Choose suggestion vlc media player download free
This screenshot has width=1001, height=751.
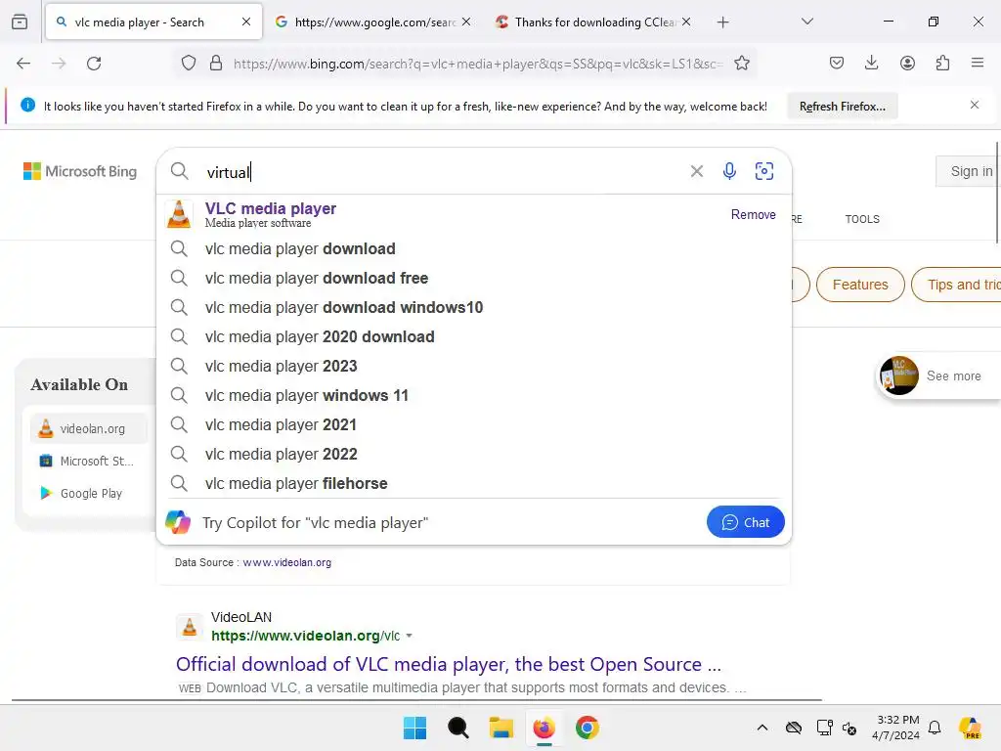pyautogui.click(x=474, y=278)
